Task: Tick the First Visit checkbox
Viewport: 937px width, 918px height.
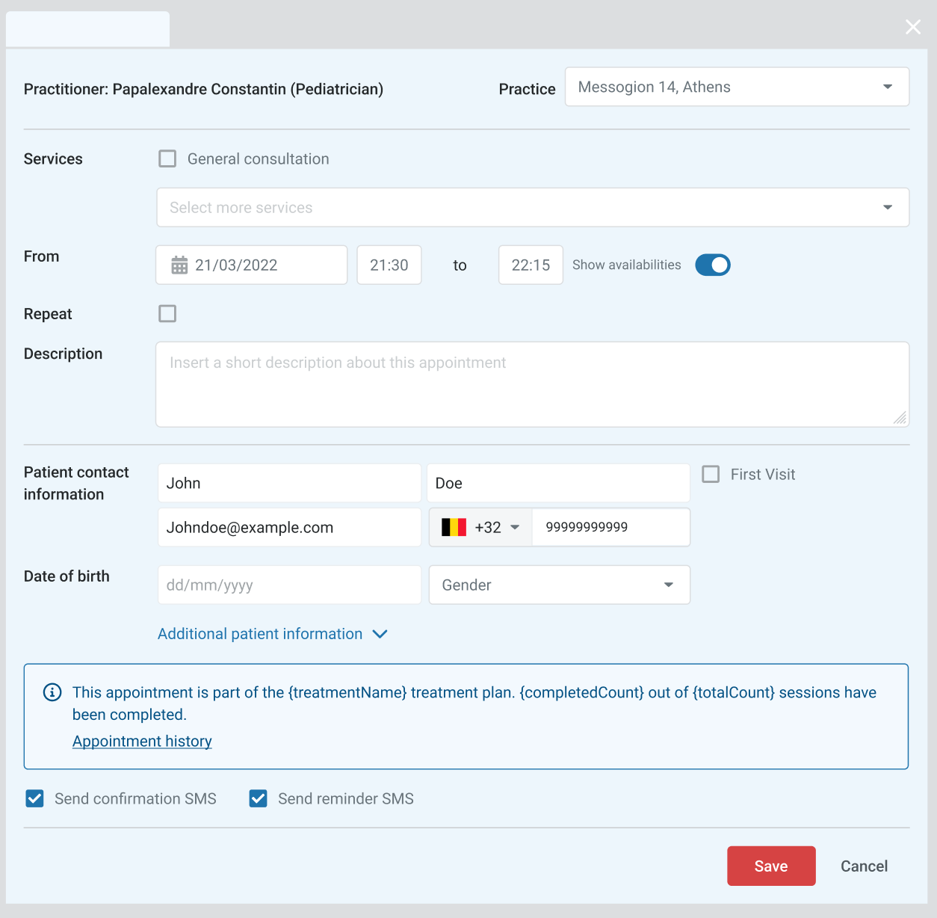Action: 711,475
